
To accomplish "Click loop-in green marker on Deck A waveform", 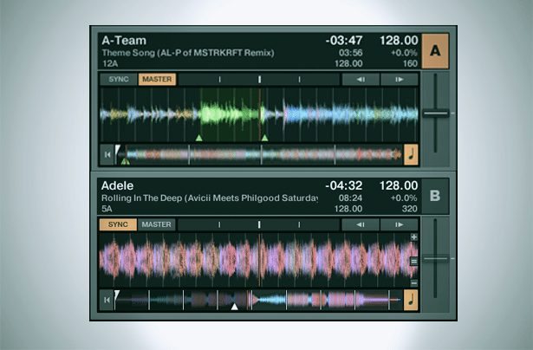I will point(199,138).
